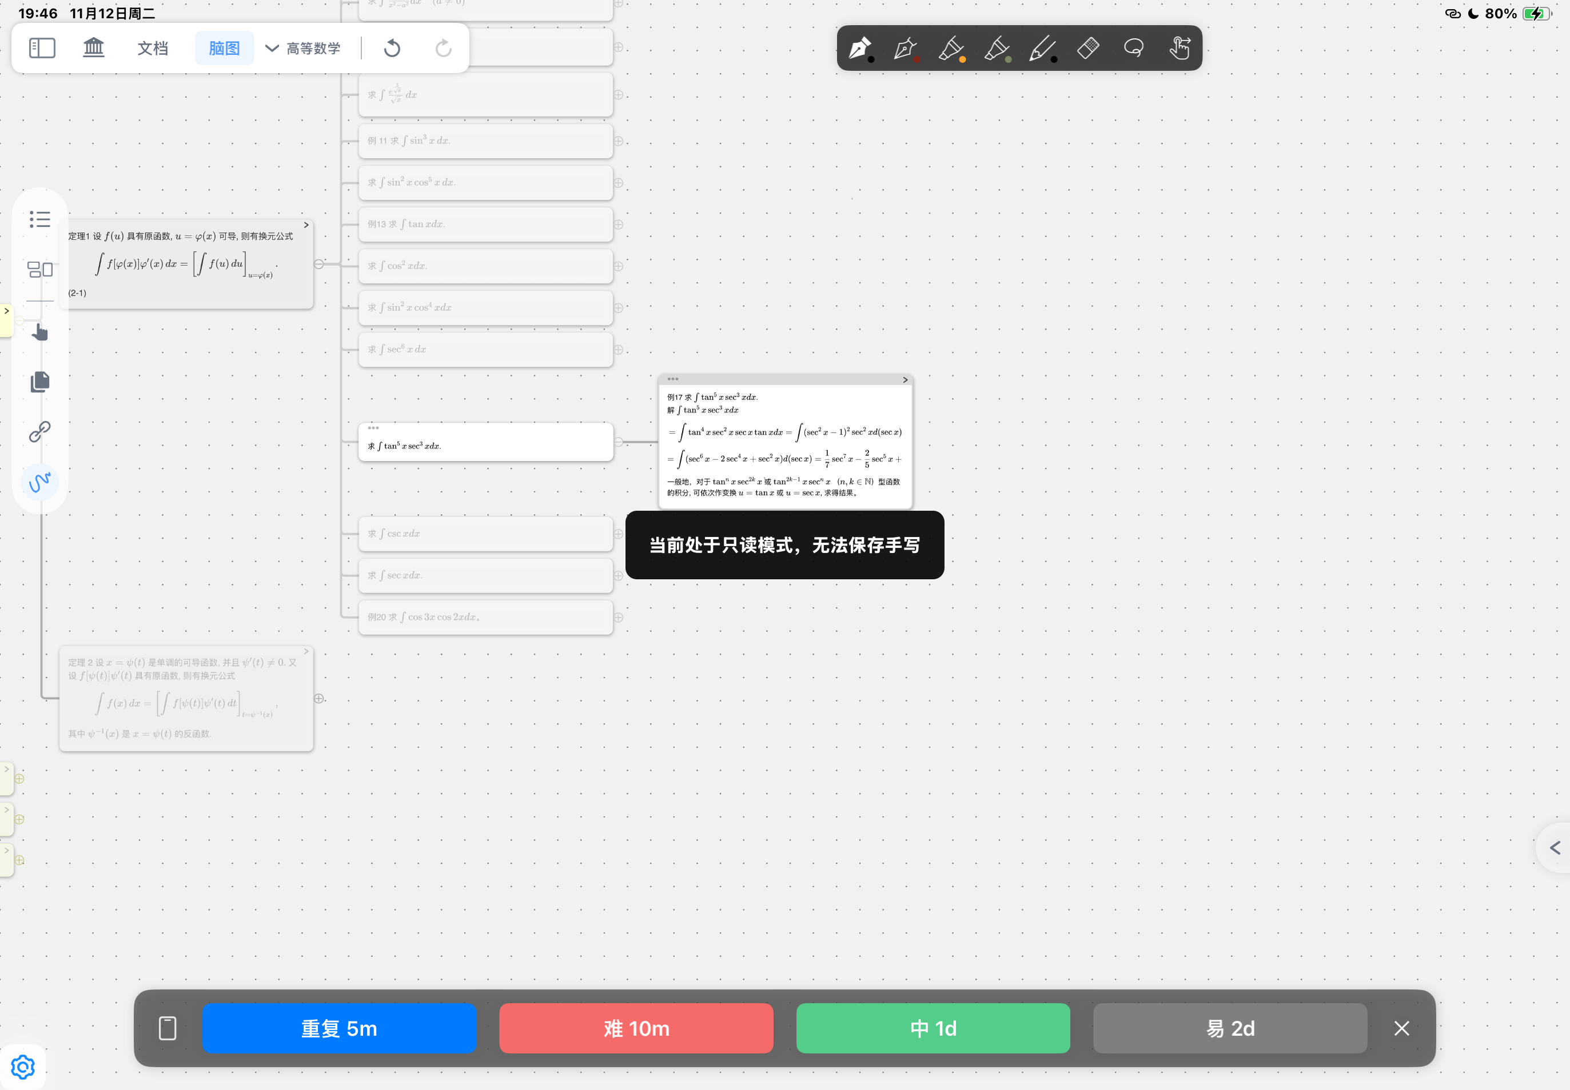The width and height of the screenshot is (1570, 1090).
Task: Toggle the handwriting scribble mode button
Action: [x=39, y=482]
